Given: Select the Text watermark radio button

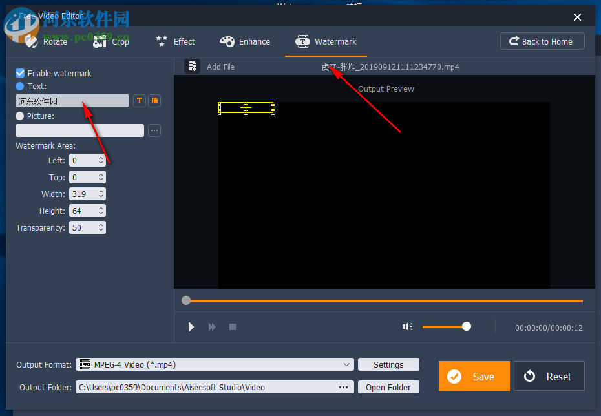Looking at the screenshot, I should 19,86.
